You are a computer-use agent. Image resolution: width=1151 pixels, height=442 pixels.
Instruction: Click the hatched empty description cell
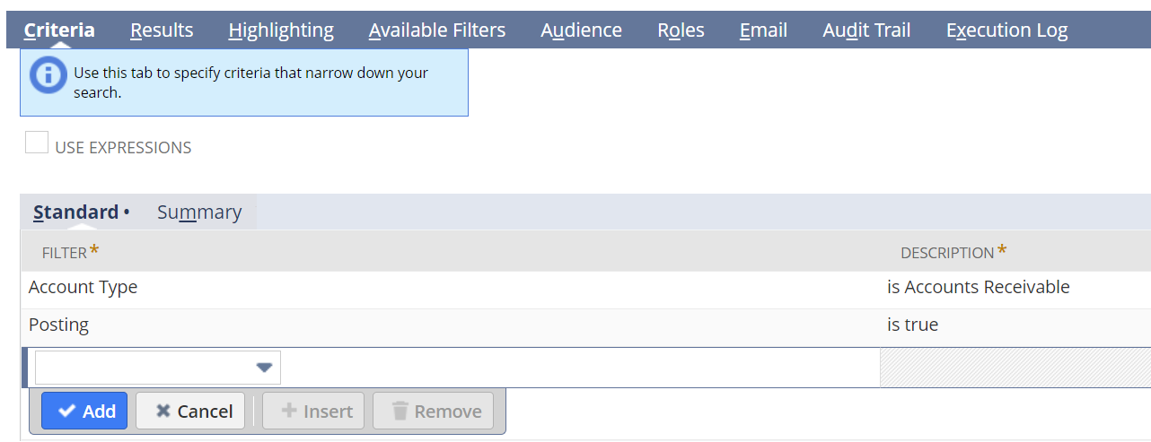point(1015,368)
